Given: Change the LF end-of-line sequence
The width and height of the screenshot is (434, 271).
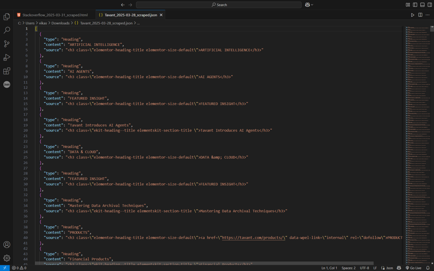Looking at the screenshot, I should pyautogui.click(x=375, y=268).
